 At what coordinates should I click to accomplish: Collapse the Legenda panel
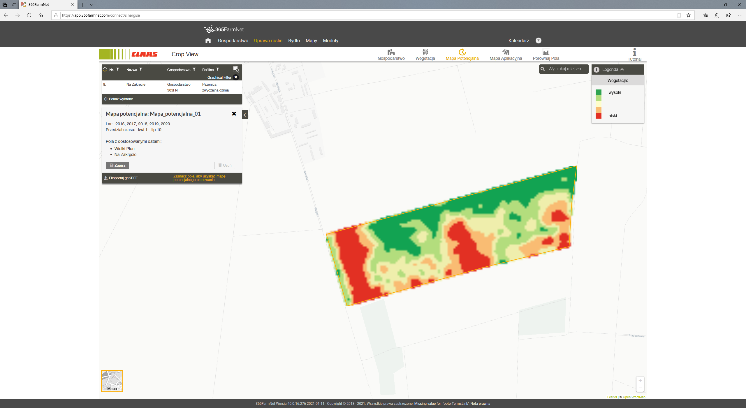point(622,69)
